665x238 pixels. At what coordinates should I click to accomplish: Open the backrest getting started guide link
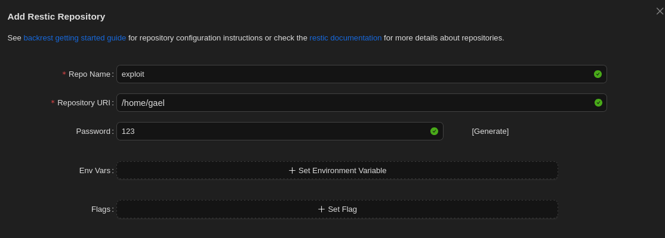75,37
